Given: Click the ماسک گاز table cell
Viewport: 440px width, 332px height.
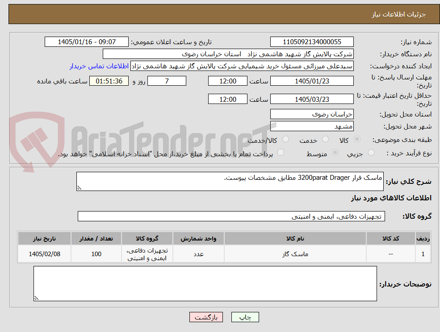Looking at the screenshot, I should tap(295, 254).
